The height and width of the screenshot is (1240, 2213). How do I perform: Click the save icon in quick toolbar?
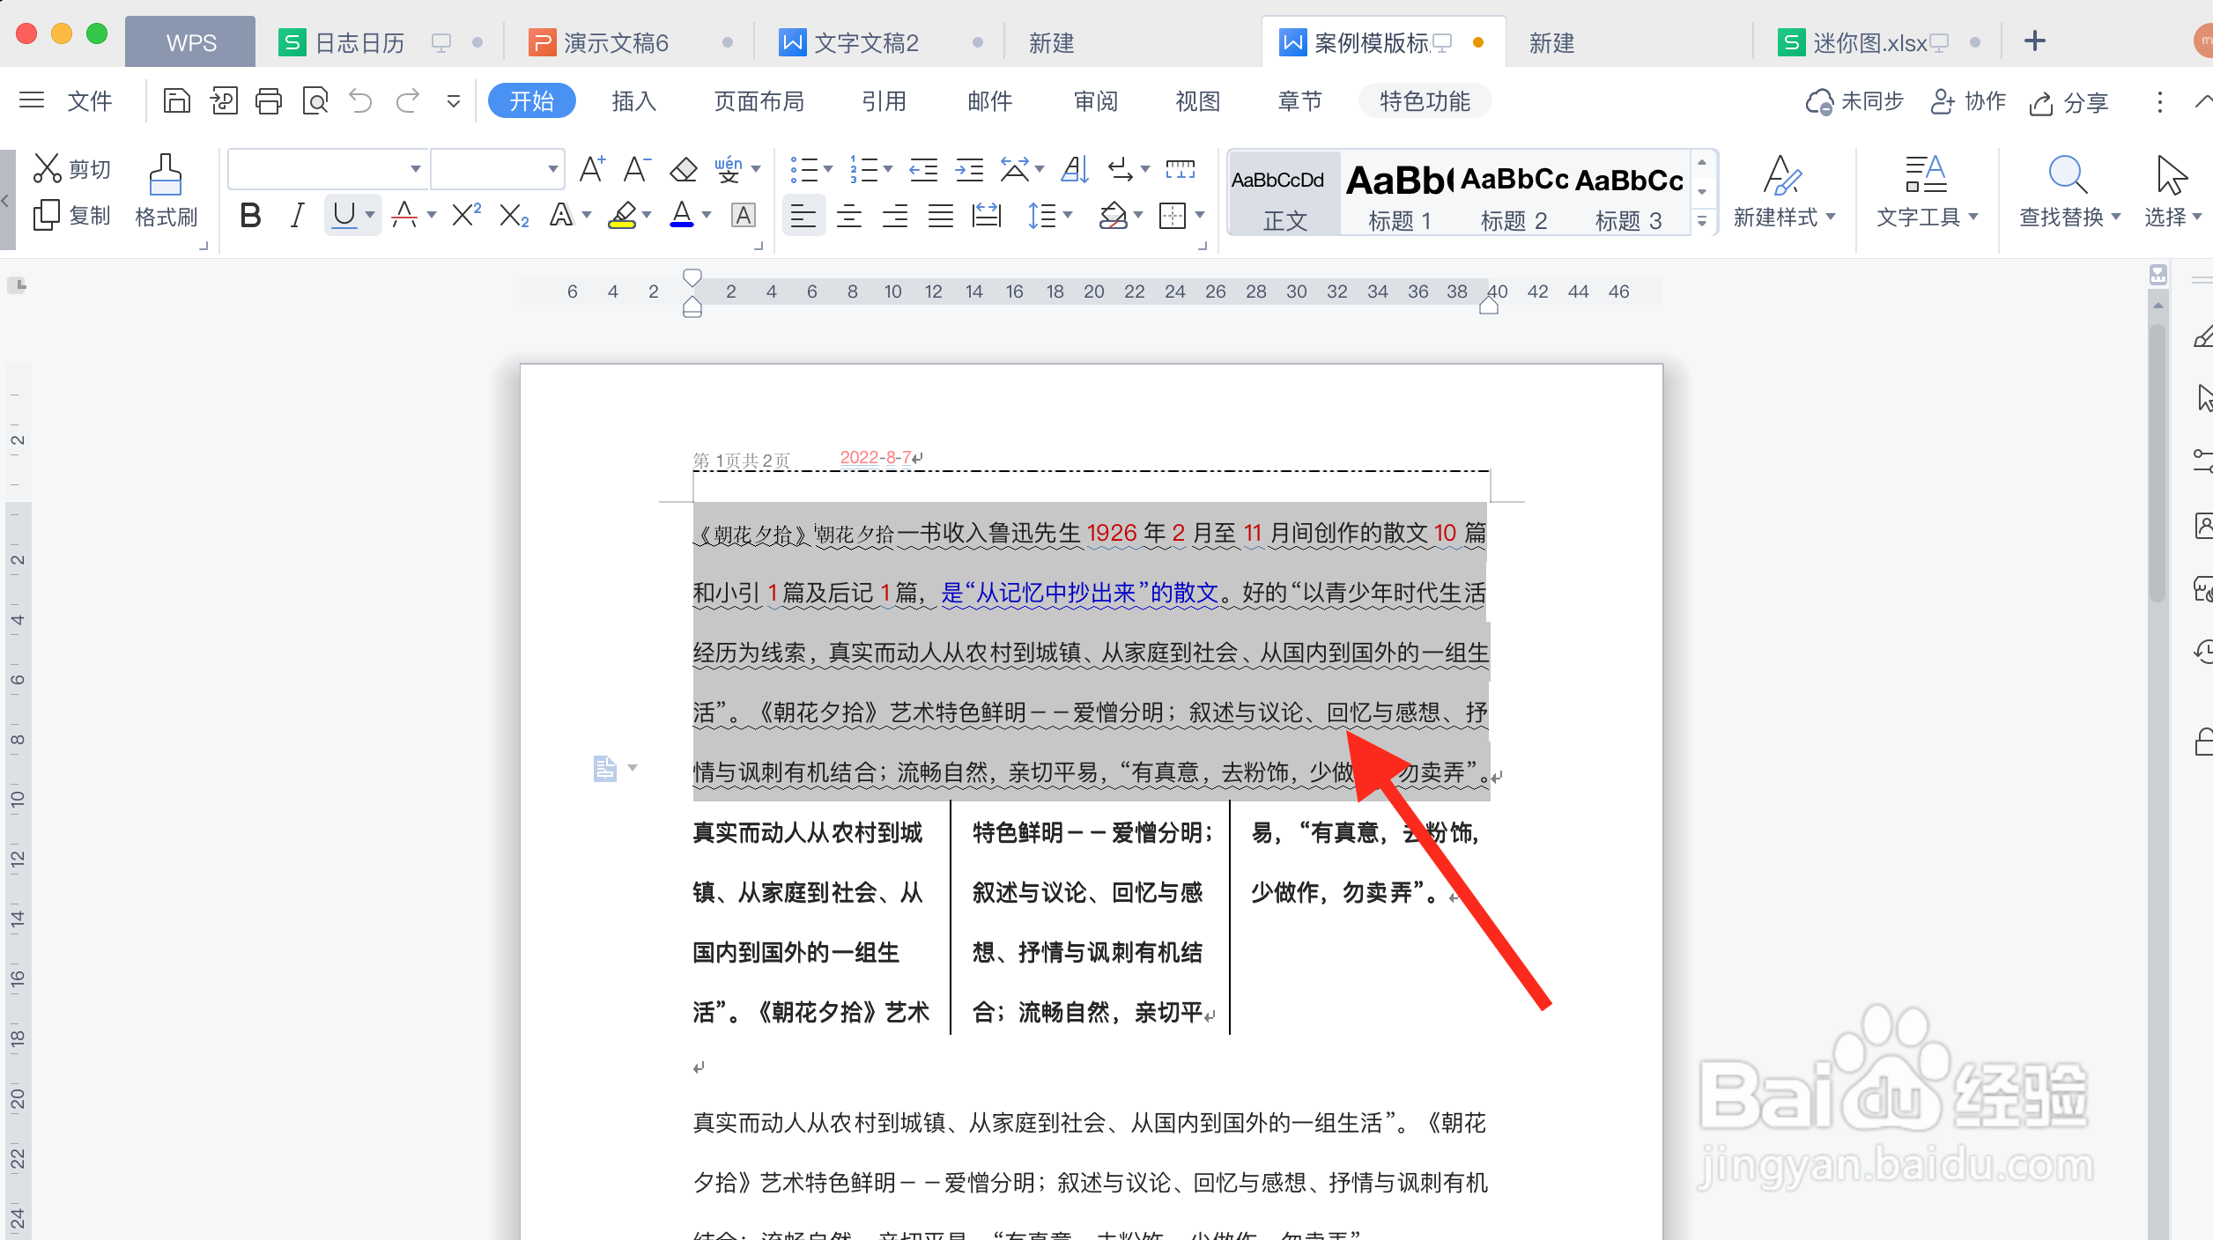176,101
